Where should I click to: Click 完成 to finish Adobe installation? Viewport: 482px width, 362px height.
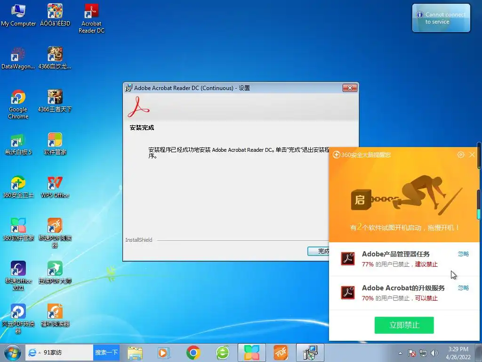click(x=319, y=251)
